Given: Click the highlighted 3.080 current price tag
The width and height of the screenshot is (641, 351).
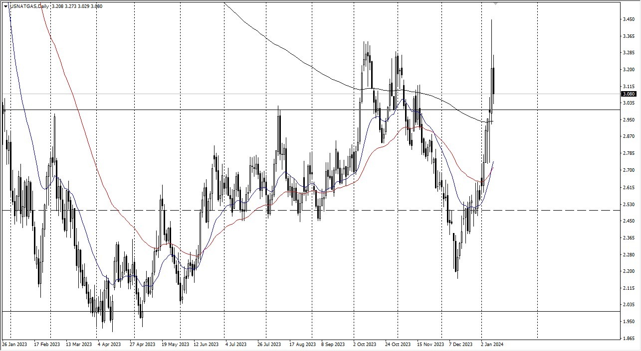Looking at the screenshot, I should tap(630, 94).
